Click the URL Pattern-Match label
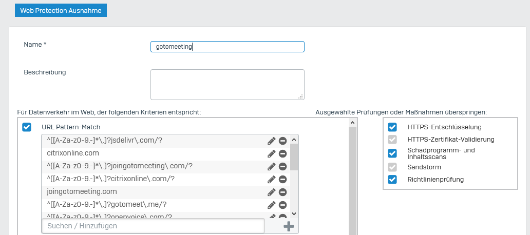The height and width of the screenshot is (235, 530). (x=71, y=127)
